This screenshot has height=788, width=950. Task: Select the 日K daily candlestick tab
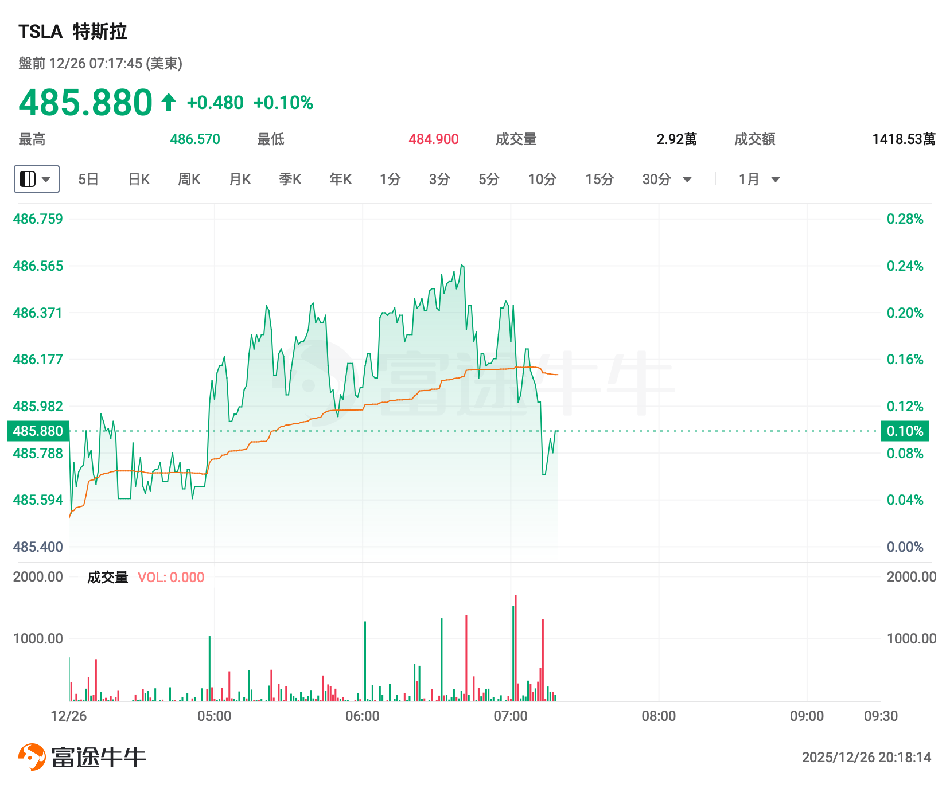[x=139, y=180]
